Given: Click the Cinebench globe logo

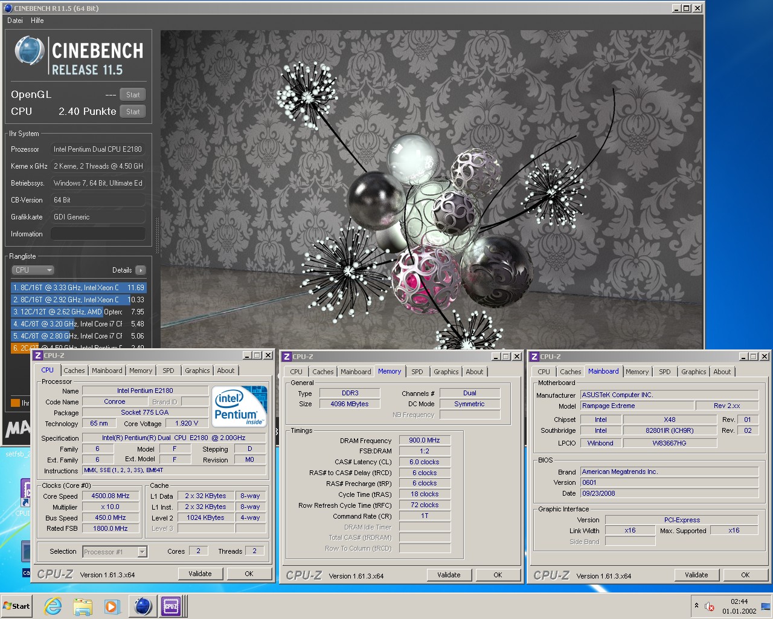Looking at the screenshot, I should coord(28,50).
